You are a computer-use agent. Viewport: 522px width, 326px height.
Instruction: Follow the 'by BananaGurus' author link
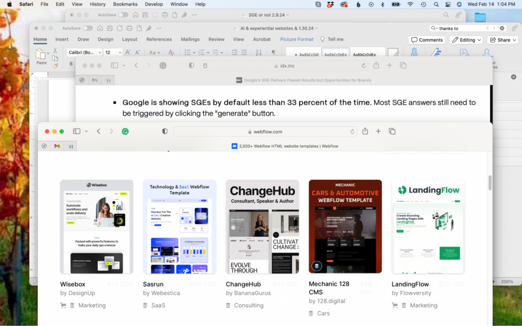[248, 293]
